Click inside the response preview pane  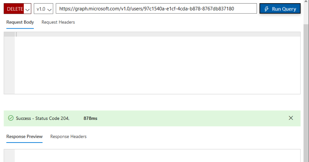coord(157,156)
